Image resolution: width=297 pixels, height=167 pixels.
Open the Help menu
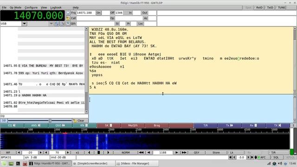pos(76,7)
